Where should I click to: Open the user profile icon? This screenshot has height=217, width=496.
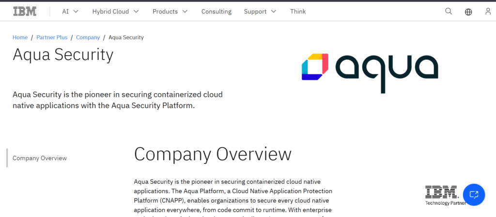point(488,11)
